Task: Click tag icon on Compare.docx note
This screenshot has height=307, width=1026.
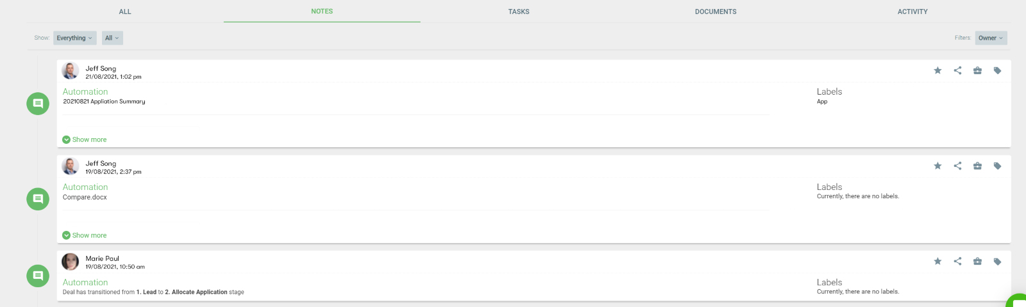Action: (x=997, y=166)
